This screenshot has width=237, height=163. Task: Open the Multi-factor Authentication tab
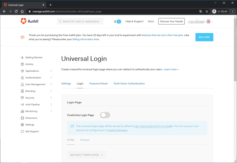tap(129, 84)
